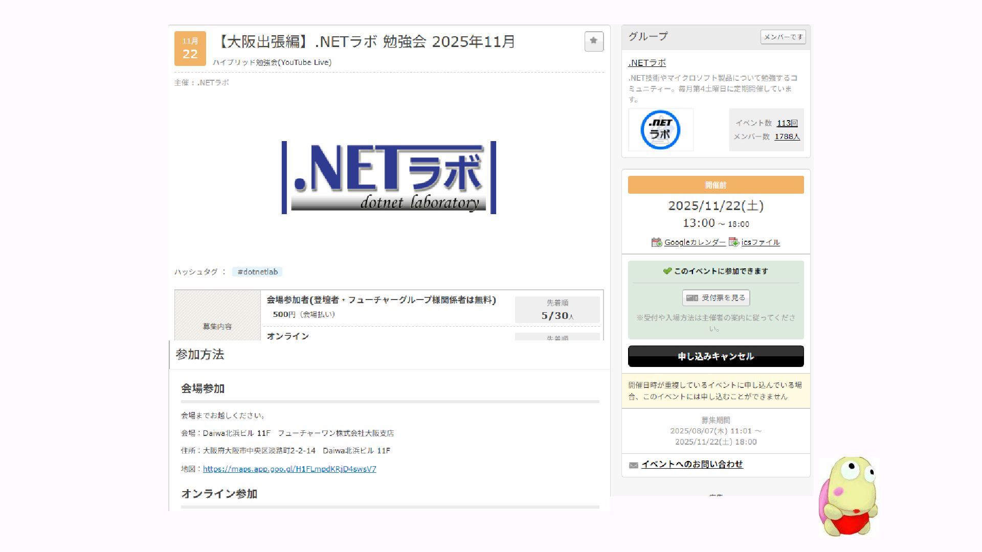The image size is (982, 552).
Task: Click the ics file download icon
Action: (734, 242)
